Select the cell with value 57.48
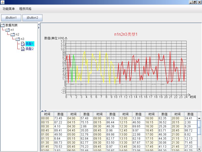 point(86,118)
